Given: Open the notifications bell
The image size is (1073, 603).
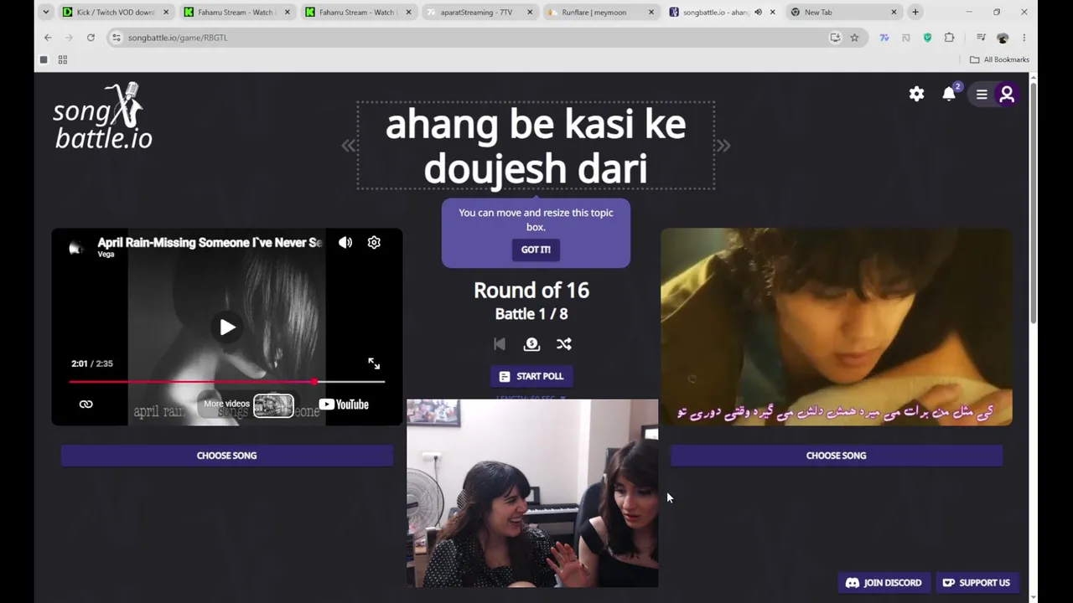Looking at the screenshot, I should [949, 94].
